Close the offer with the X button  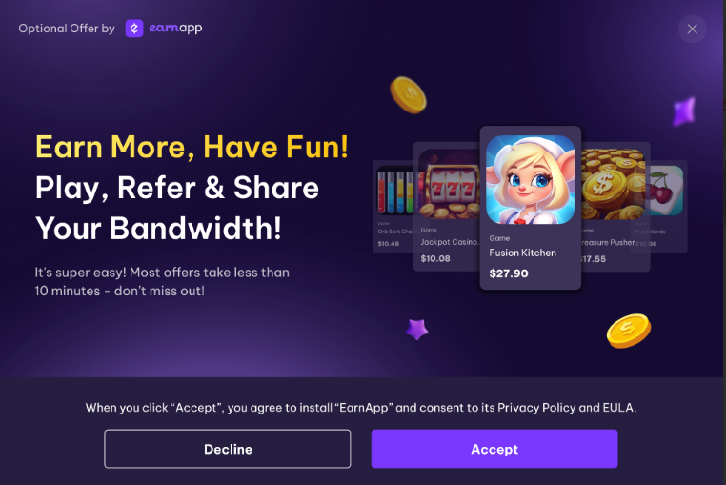pos(693,29)
